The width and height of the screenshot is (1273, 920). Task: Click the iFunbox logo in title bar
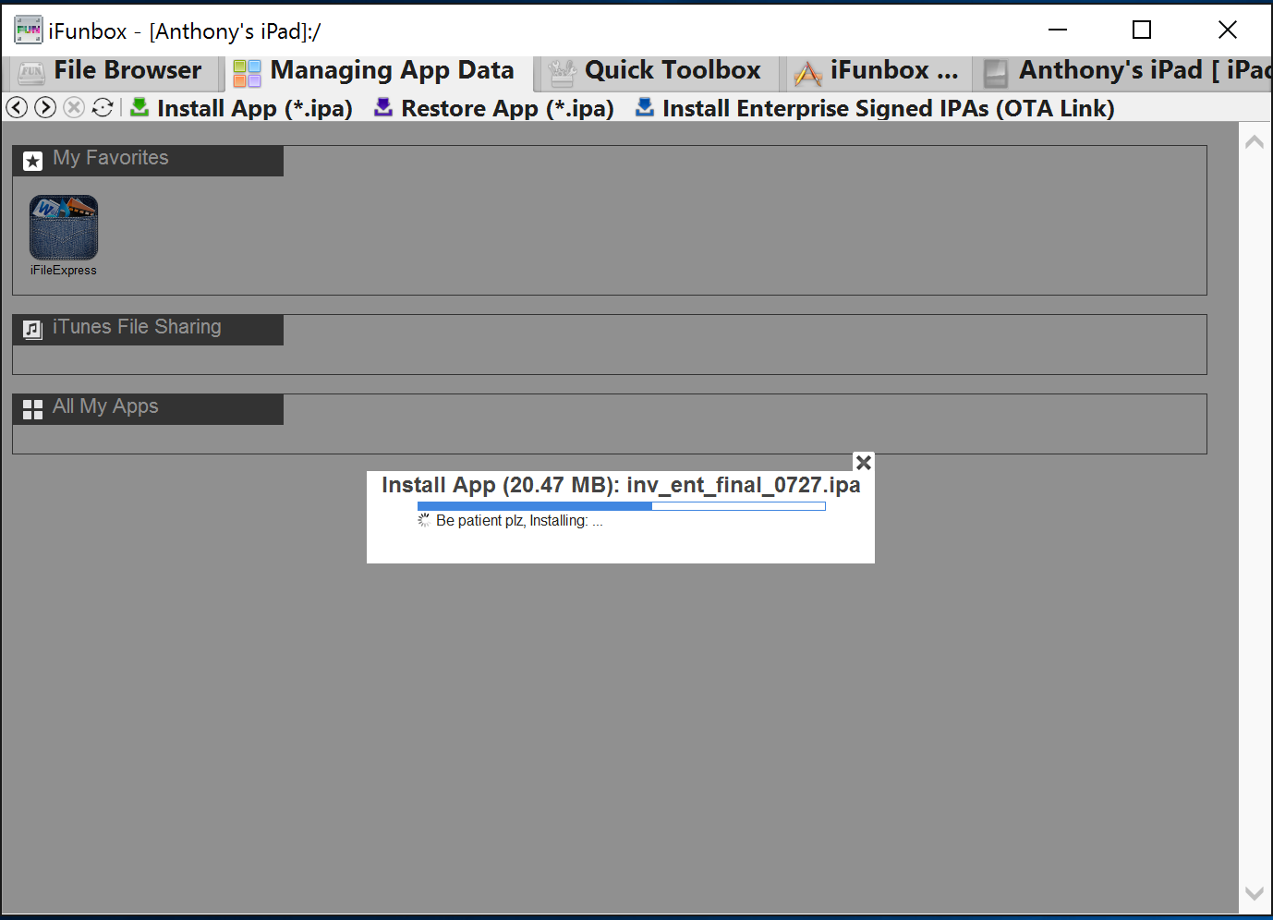[29, 30]
